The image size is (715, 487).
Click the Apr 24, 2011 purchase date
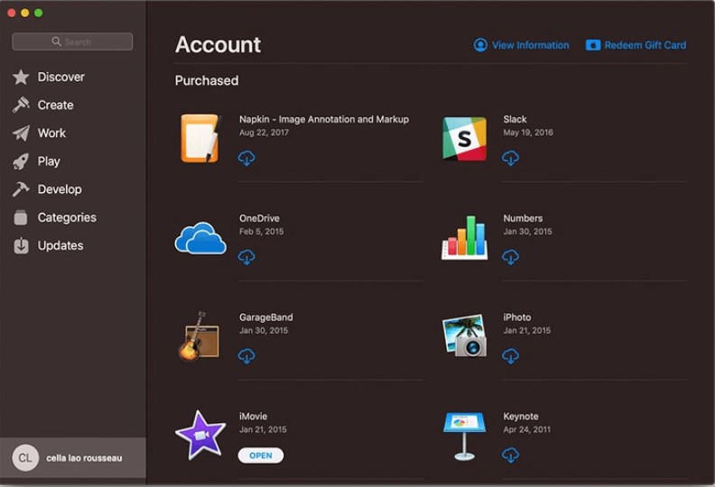[x=526, y=429]
